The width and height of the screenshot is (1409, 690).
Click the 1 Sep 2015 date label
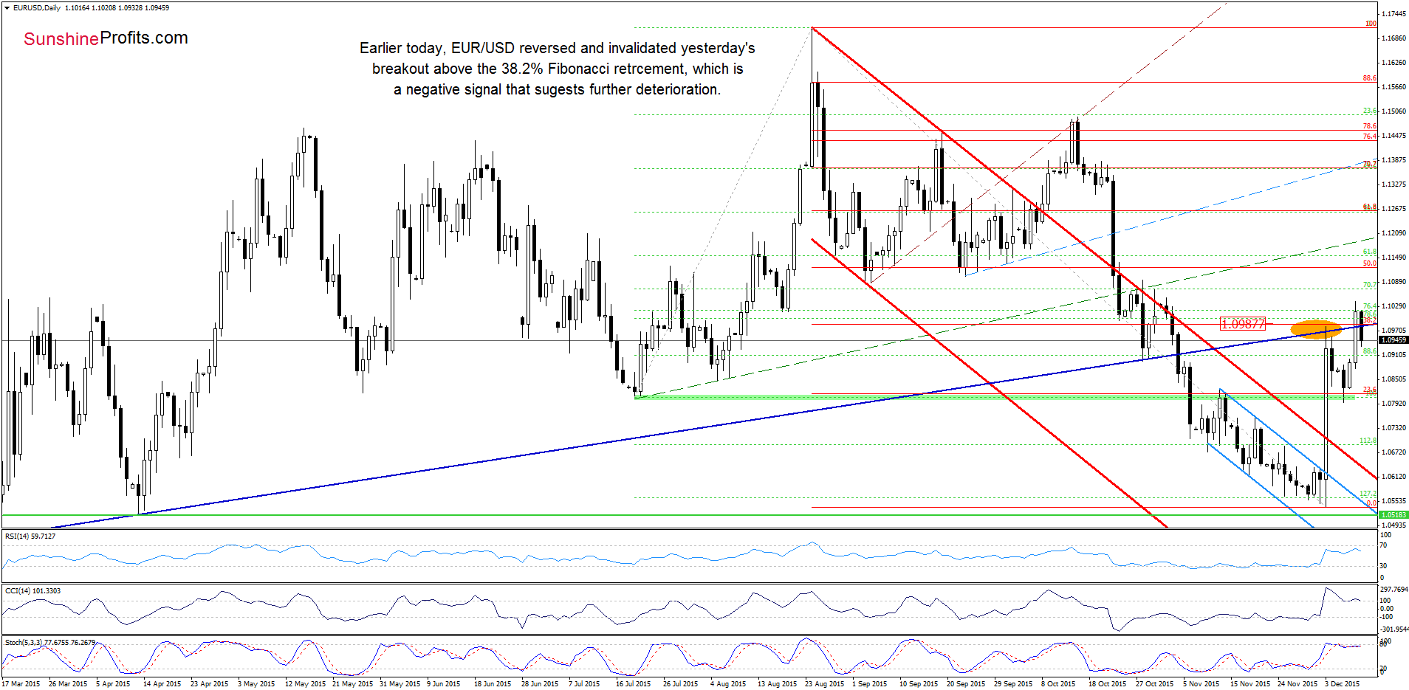click(870, 684)
